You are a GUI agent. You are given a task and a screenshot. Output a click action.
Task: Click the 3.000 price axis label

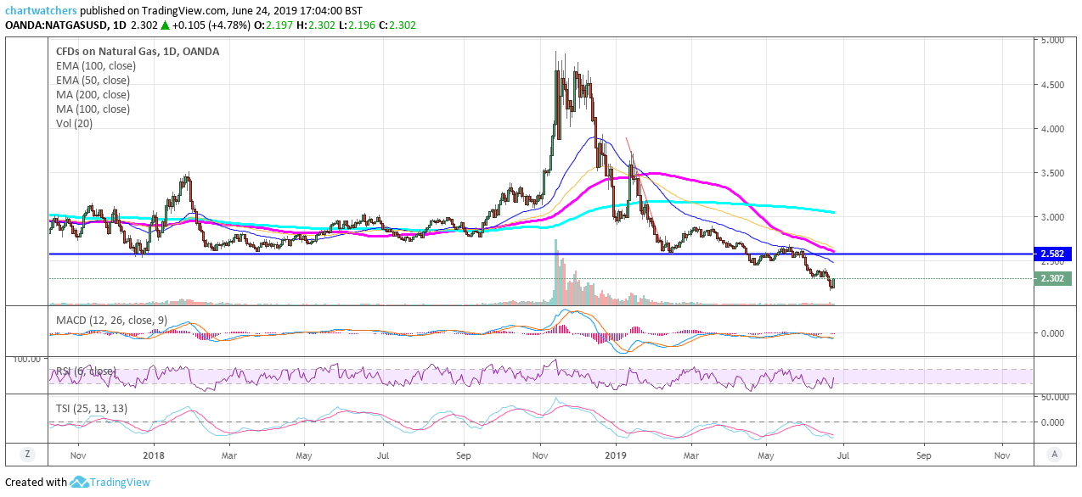pyautogui.click(x=1053, y=217)
